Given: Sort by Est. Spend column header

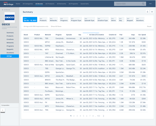Looking at the screenshot, I should (x=142, y=35).
